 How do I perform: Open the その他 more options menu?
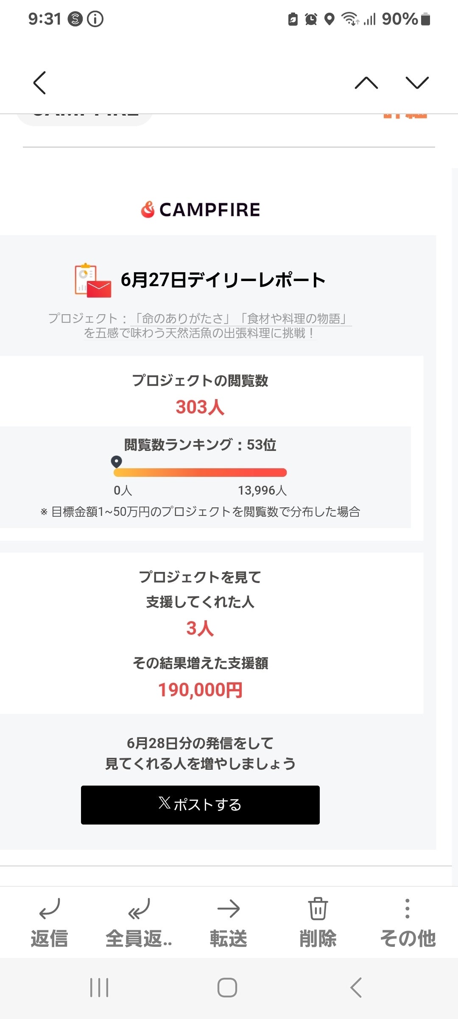pyautogui.click(x=407, y=922)
